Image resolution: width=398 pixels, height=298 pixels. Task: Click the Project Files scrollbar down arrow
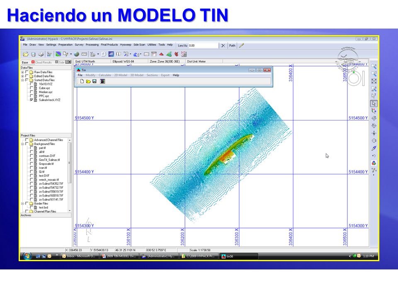click(70, 211)
